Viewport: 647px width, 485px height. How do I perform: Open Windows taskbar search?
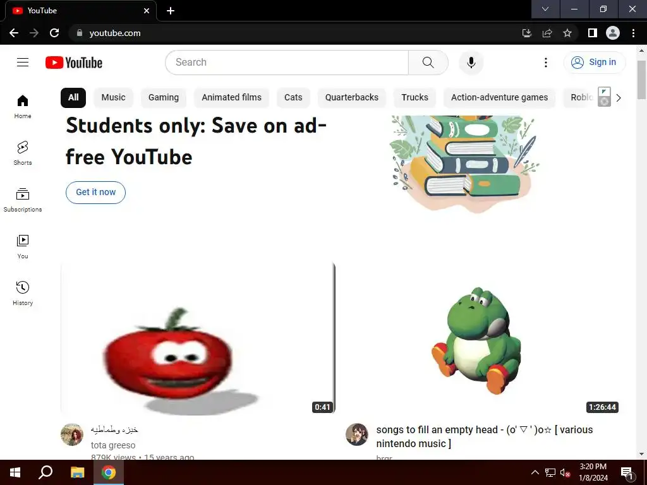(45, 472)
